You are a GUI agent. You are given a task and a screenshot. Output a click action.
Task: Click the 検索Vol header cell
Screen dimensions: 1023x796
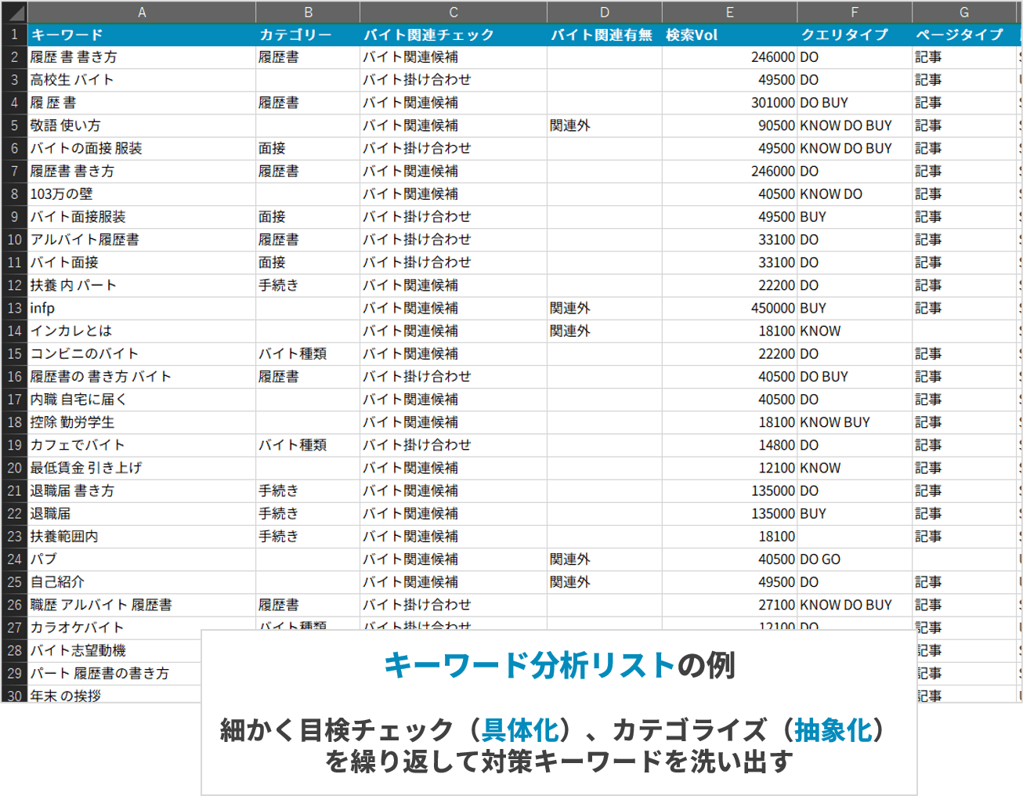(x=730, y=34)
